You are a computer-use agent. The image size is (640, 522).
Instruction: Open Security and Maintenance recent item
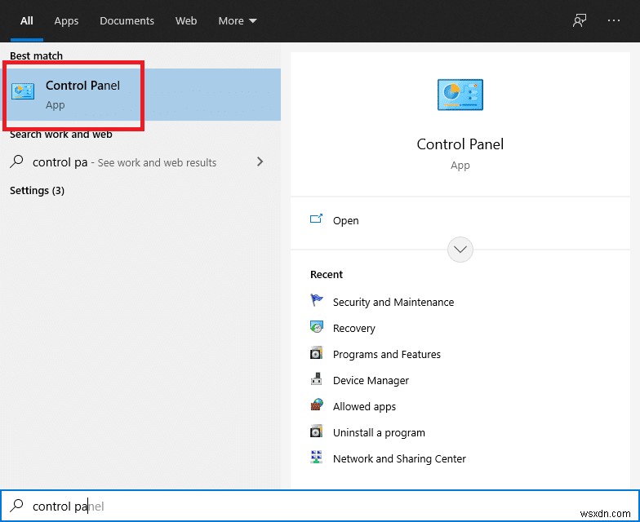click(393, 302)
